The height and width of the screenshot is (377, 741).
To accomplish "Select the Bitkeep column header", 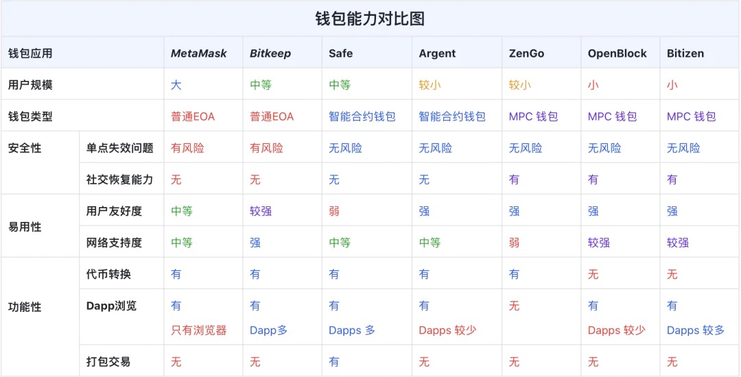I will pyautogui.click(x=270, y=53).
